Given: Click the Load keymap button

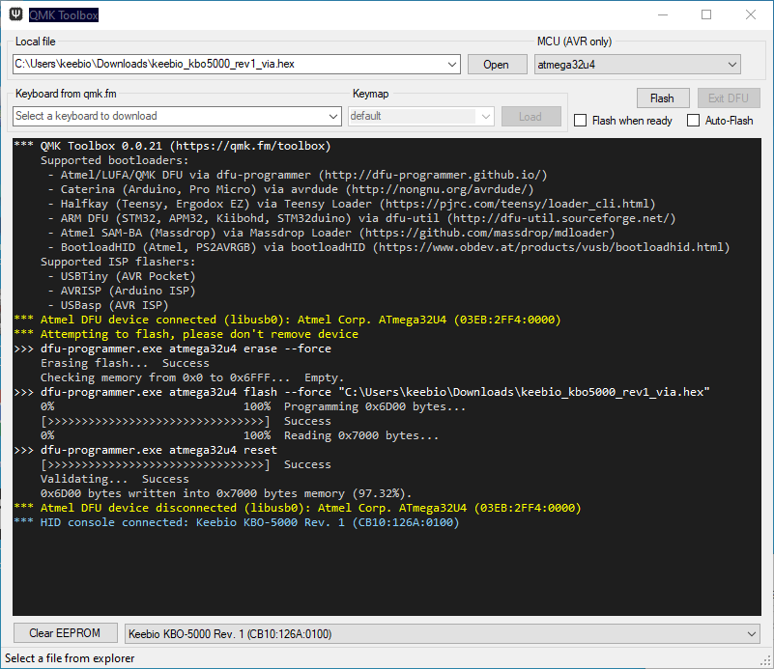Looking at the screenshot, I should pyautogui.click(x=530, y=116).
